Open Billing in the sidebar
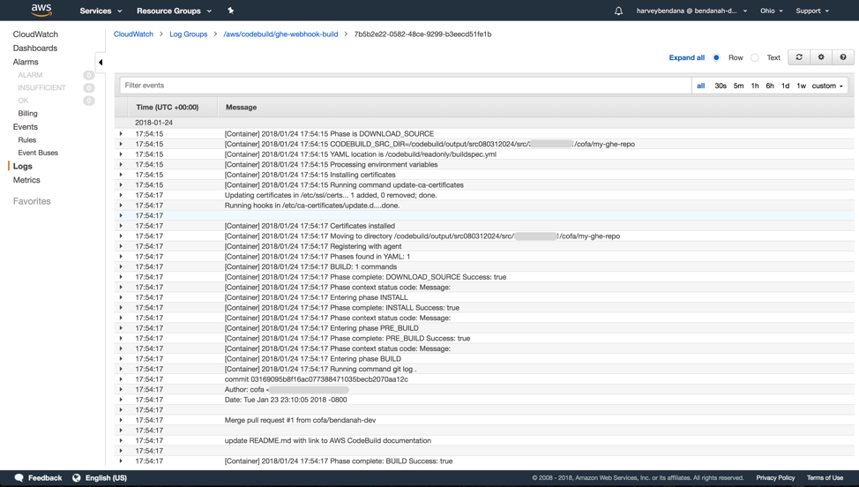This screenshot has height=487, width=859. 27,114
